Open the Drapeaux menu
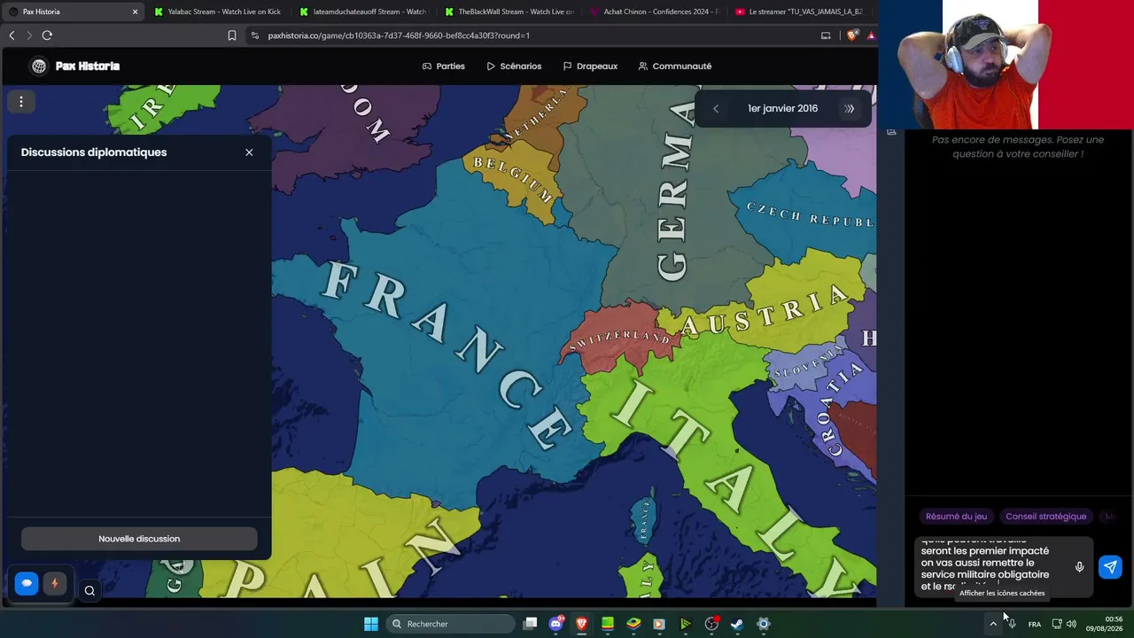This screenshot has width=1134, height=638. 590,66
